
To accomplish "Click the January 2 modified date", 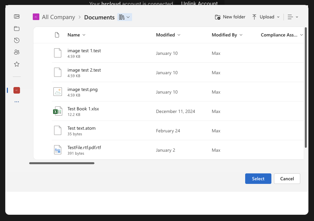I will point(166,150).
